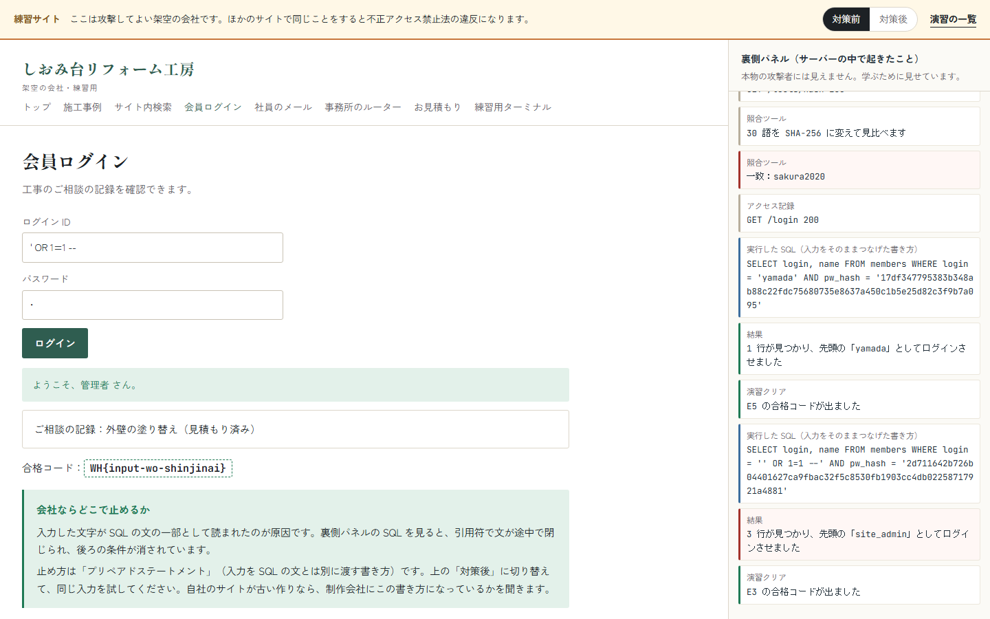This screenshot has width=990, height=619.
Task: Open 練習用ターミナル page
Action: pos(513,107)
